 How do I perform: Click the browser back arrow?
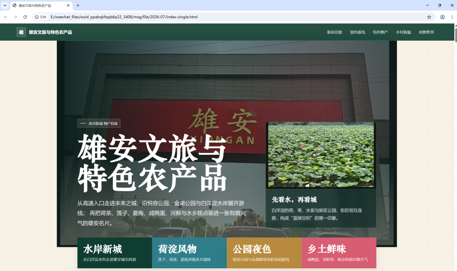[x=6, y=17]
